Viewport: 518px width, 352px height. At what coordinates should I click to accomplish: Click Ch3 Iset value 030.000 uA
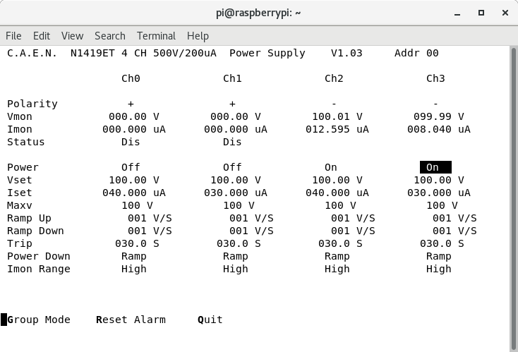pos(439,193)
